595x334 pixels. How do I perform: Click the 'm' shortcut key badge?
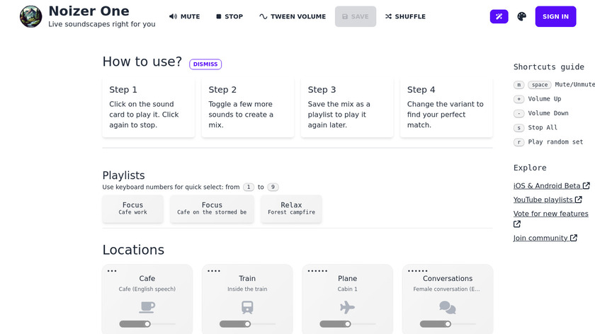[518, 84]
